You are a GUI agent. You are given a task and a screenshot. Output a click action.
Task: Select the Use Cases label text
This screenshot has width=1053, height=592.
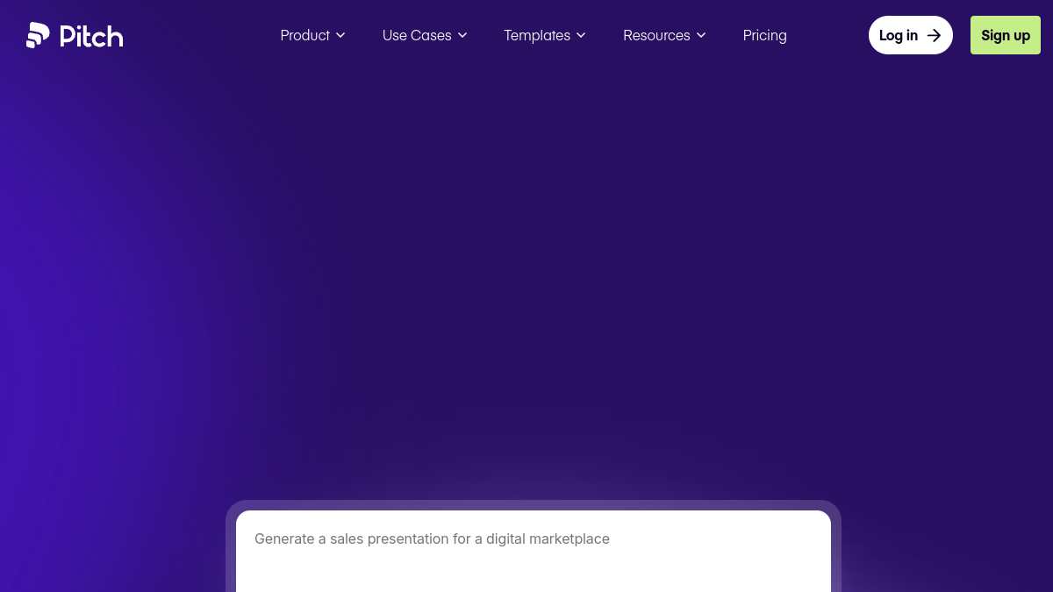click(417, 35)
